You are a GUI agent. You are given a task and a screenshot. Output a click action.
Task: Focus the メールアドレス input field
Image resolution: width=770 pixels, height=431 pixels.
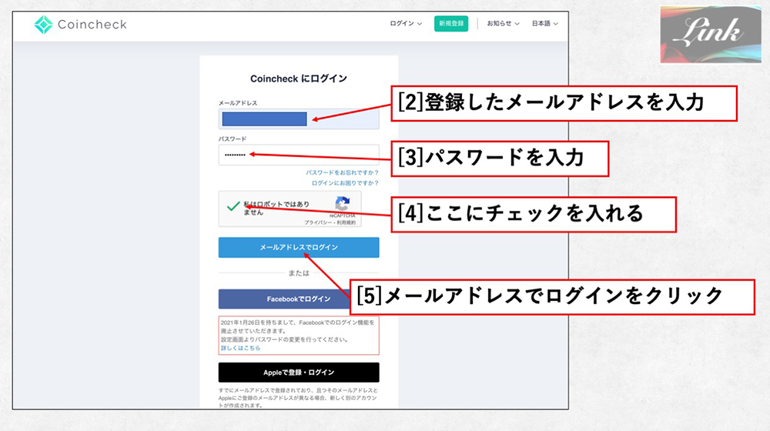click(299, 119)
